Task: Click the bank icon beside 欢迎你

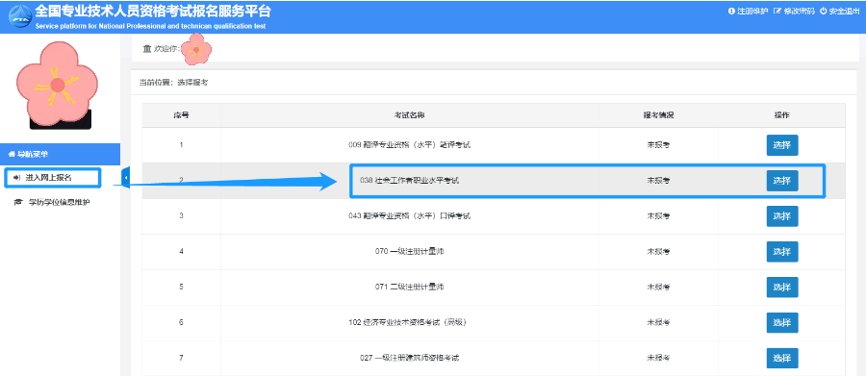Action: coord(147,49)
